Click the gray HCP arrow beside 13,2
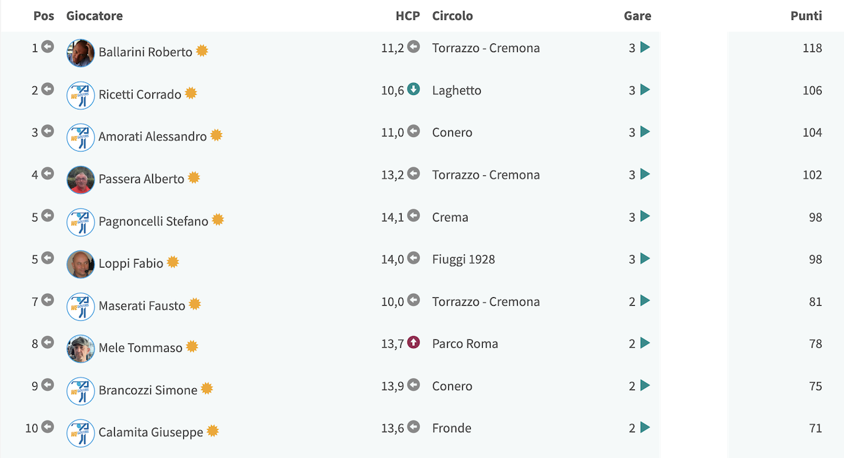844x458 pixels. click(413, 173)
